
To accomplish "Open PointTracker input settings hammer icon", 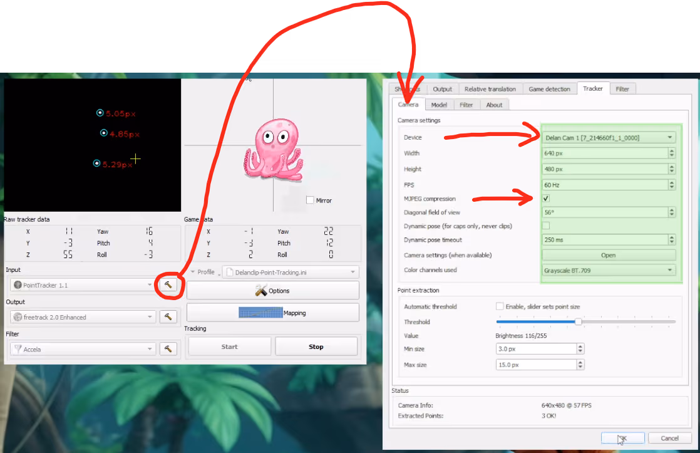I will coord(168,285).
